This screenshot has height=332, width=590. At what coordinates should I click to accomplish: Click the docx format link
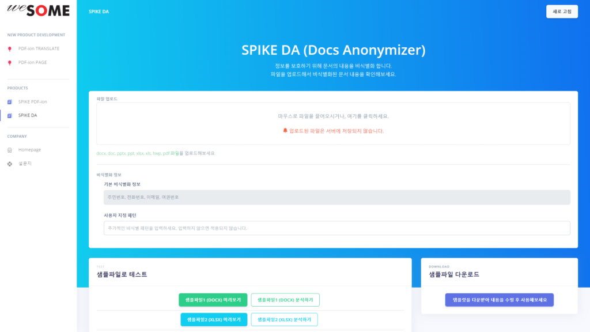(101, 153)
